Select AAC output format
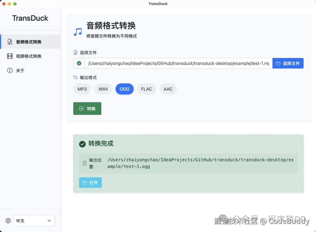The height and width of the screenshot is (232, 316). 168,89
